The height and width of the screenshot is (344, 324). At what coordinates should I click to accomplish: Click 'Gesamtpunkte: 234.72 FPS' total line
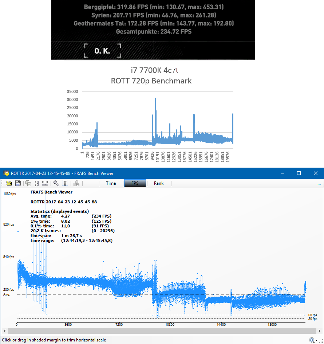154,32
